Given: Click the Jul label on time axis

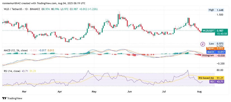Looking at the screenshot, I should pyautogui.click(x=164, y=92).
